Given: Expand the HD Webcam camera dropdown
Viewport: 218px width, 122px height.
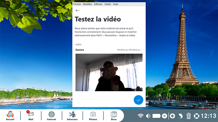Looking at the screenshot, I should tap(130, 50).
